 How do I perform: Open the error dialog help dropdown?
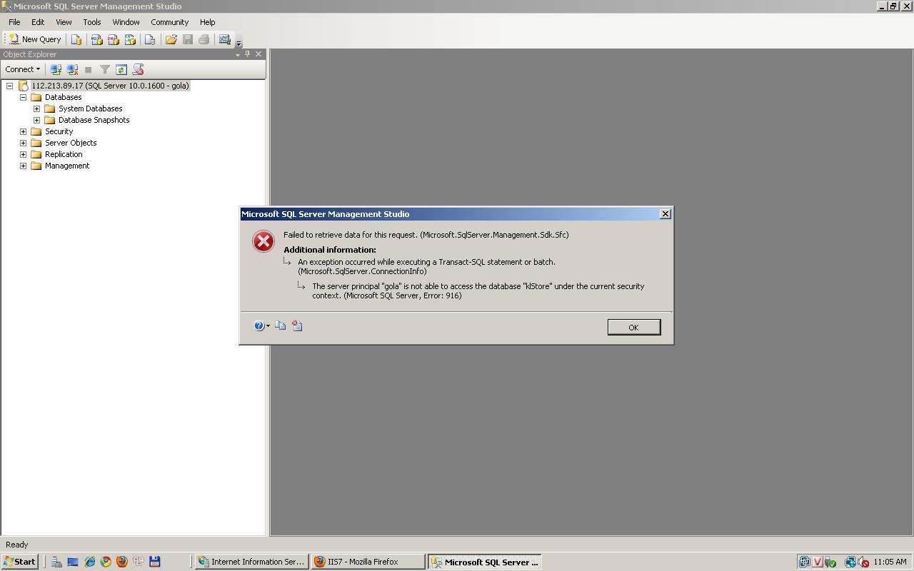(x=262, y=325)
